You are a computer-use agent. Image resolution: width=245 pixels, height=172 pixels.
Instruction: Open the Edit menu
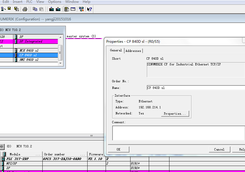coord(6,2)
